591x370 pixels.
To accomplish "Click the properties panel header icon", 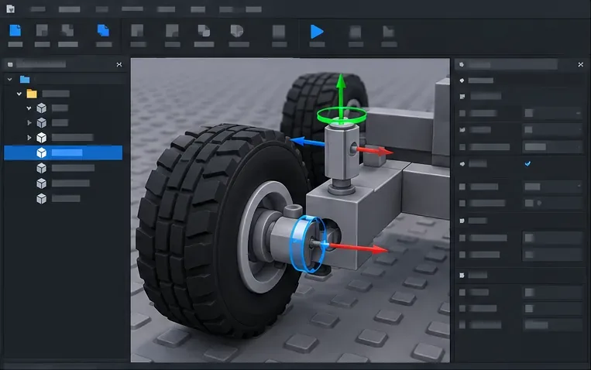I will click(462, 64).
